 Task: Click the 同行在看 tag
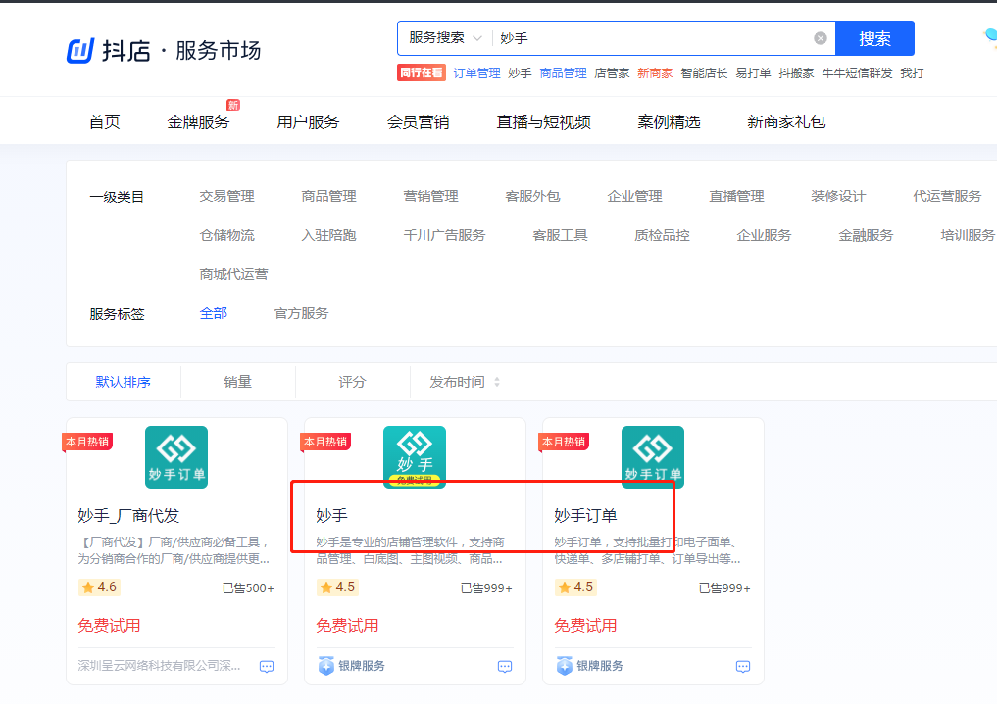click(x=421, y=73)
